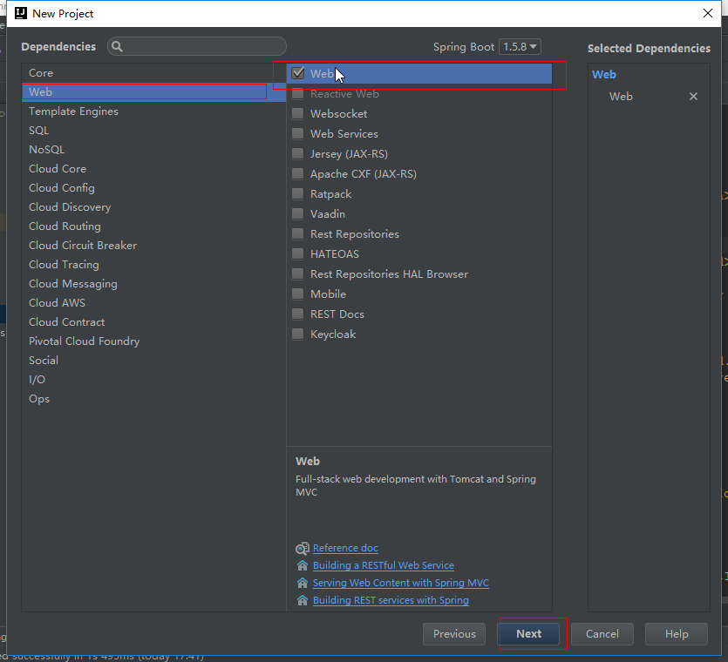This screenshot has width=728, height=662.
Task: Select Web entry in Selected Dependencies list
Action: click(621, 97)
